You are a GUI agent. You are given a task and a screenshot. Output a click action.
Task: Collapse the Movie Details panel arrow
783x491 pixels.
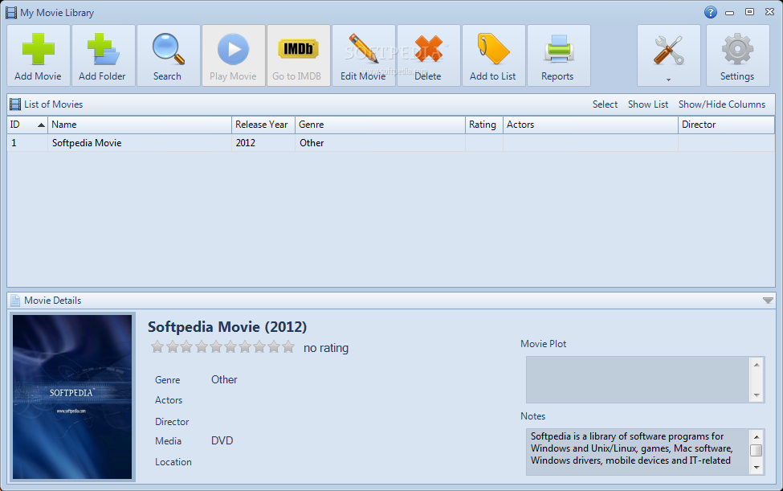768,301
